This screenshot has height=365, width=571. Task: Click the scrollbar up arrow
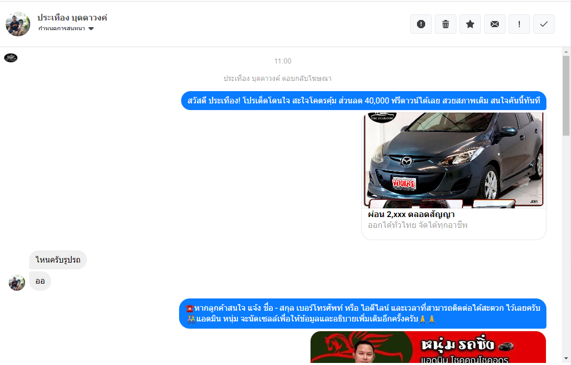click(566, 52)
